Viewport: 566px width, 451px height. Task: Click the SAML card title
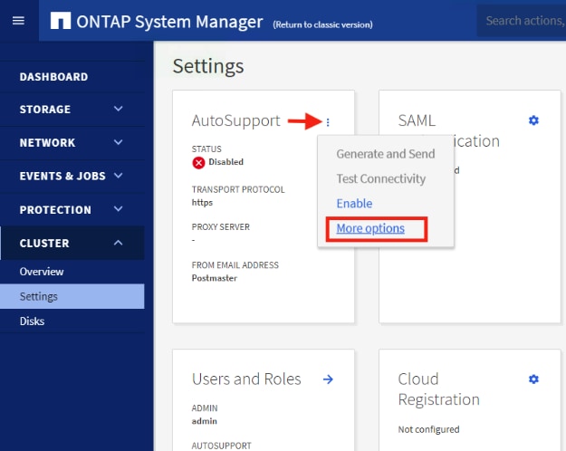(417, 120)
